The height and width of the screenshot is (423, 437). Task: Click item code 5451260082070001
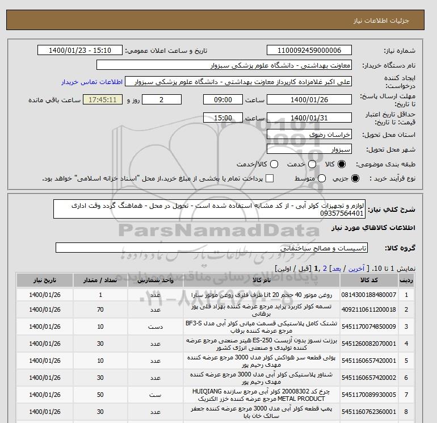point(369,344)
